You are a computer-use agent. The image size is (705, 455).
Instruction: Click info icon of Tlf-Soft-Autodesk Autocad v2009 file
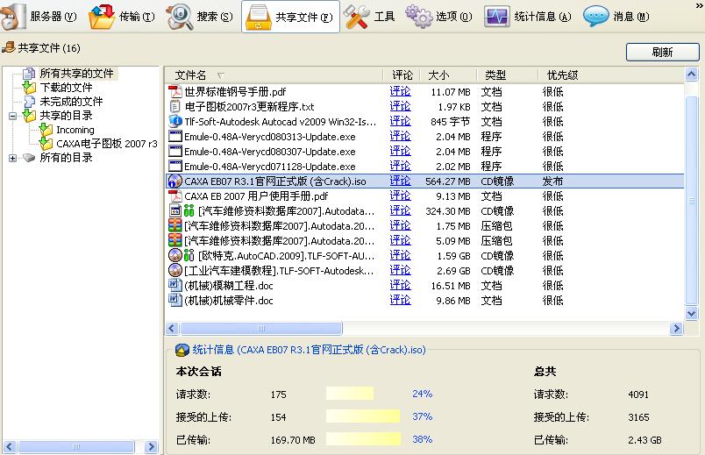click(x=174, y=121)
